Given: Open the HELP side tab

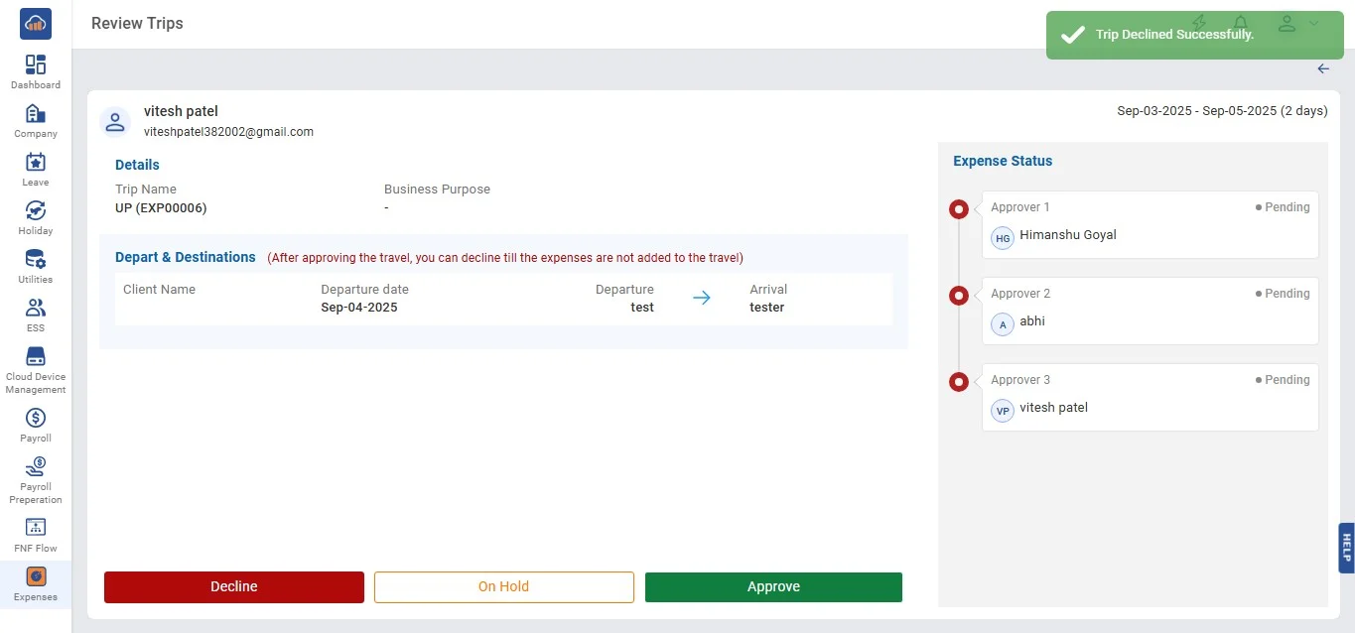Looking at the screenshot, I should (x=1346, y=548).
